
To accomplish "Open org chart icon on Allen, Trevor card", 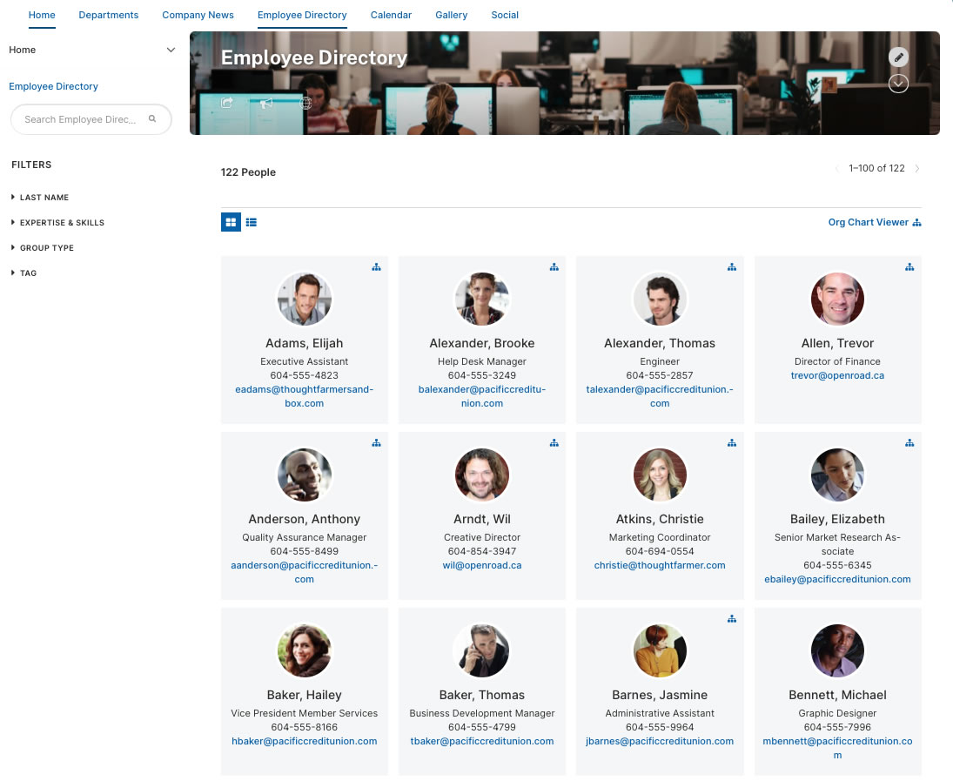I will click(909, 267).
